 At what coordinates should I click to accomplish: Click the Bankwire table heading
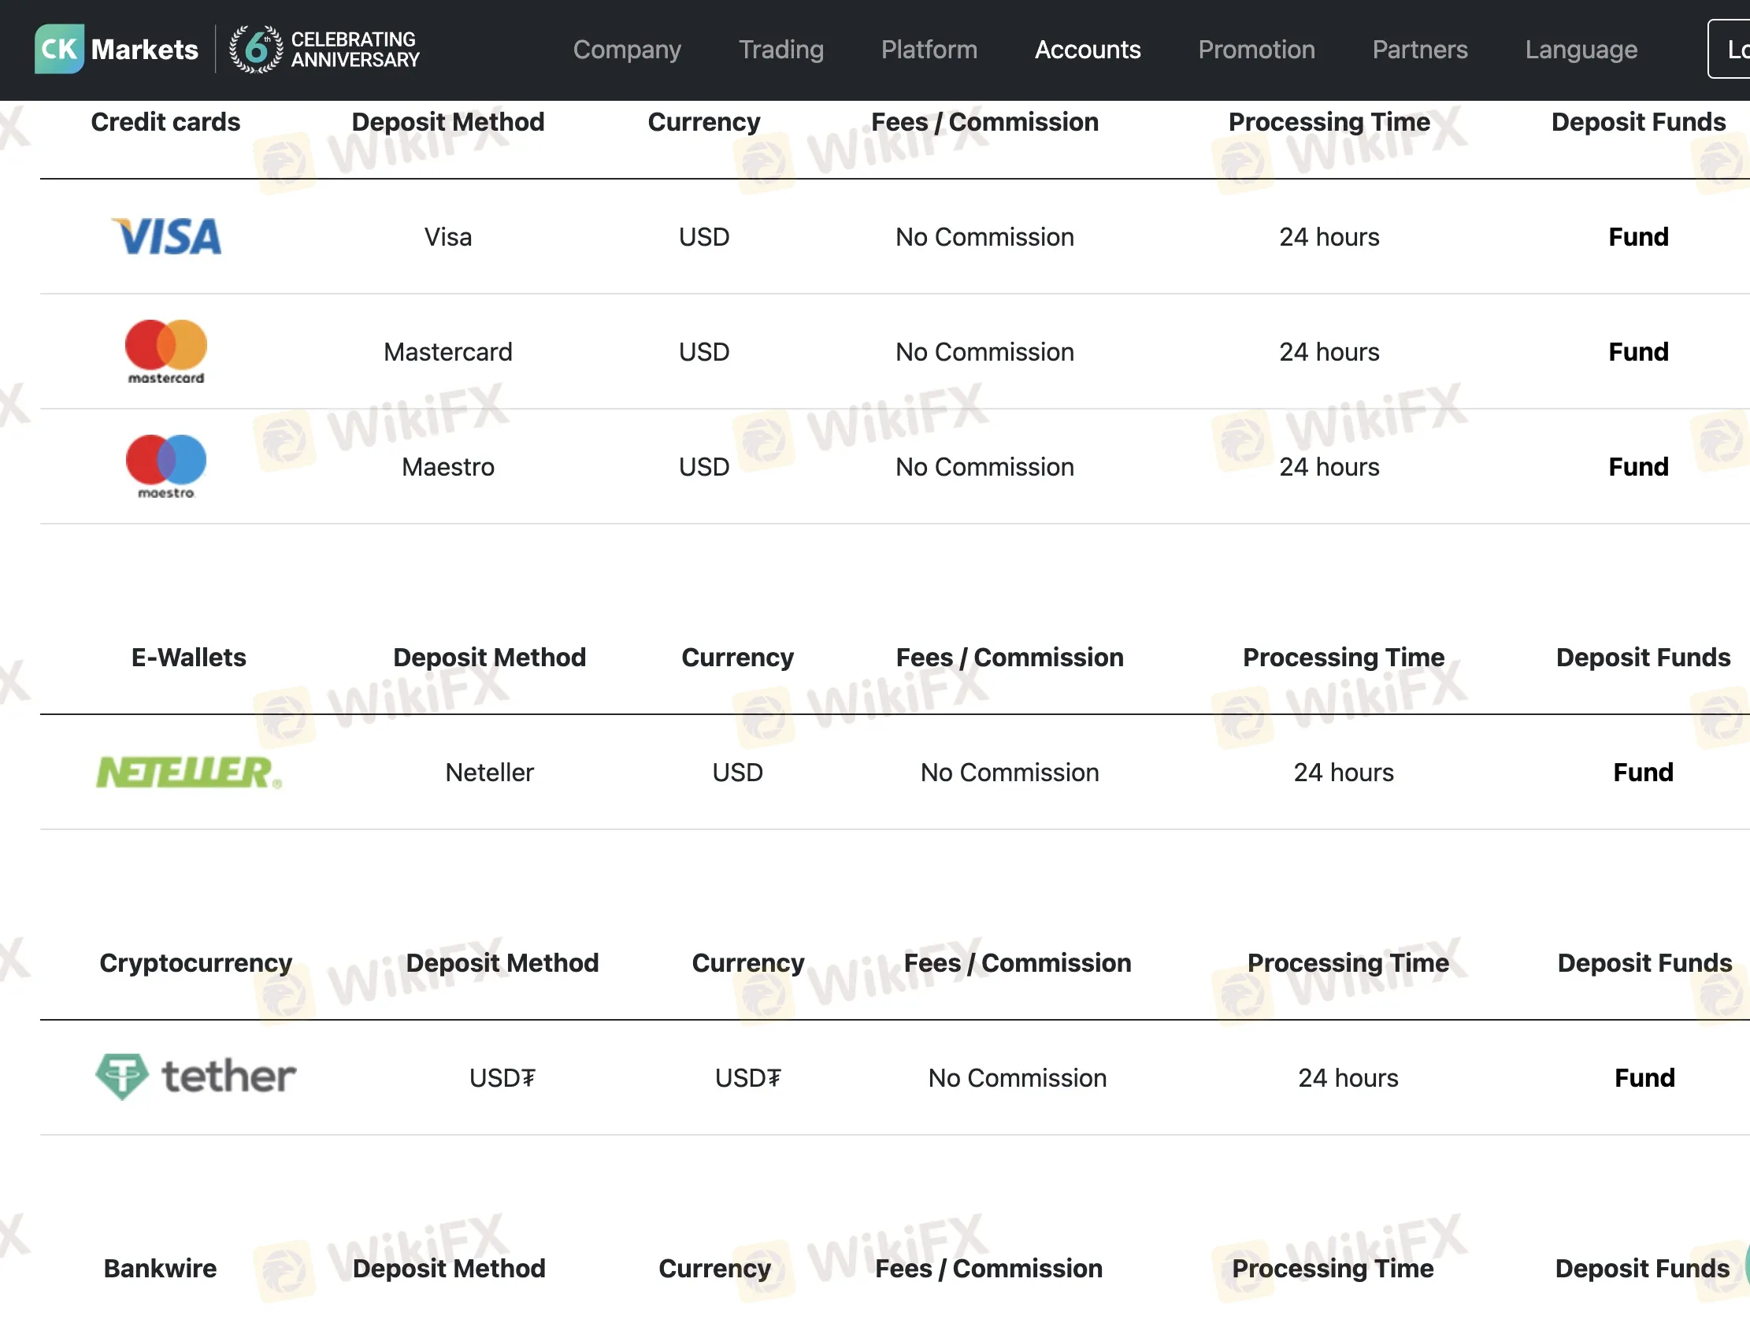point(160,1269)
